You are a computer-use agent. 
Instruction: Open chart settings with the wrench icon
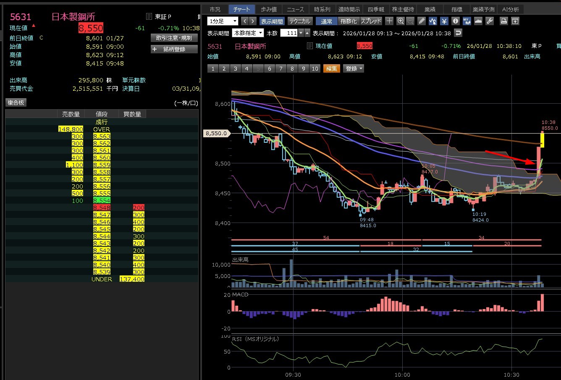[489, 21]
